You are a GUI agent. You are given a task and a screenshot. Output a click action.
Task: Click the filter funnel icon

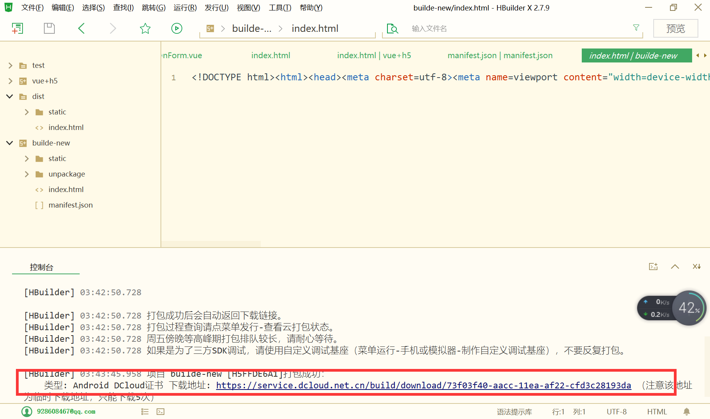(x=636, y=28)
